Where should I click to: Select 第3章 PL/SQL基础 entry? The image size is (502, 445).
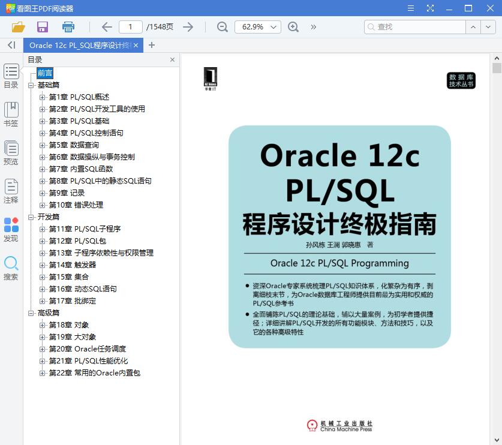[79, 121]
